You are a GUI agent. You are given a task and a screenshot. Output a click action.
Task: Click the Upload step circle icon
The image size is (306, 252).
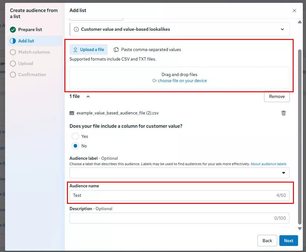[13, 63]
